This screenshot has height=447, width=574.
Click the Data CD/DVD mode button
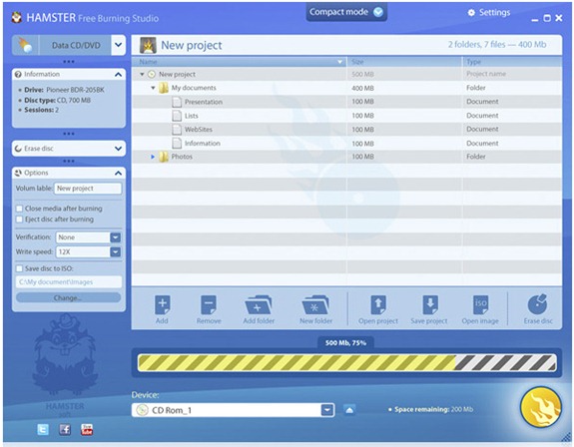click(76, 45)
